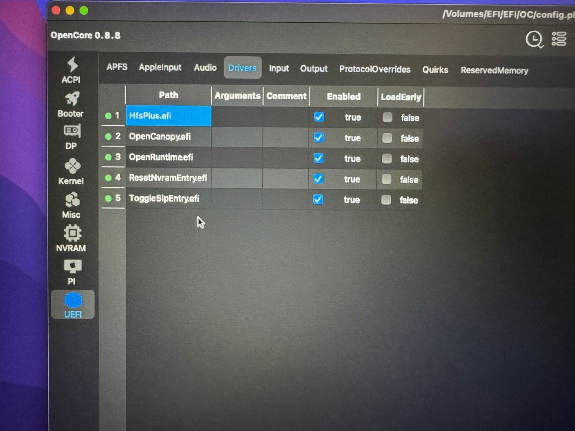575x431 pixels.
Task: Click the OpenCore 0.8.8 version label
Action: point(85,36)
